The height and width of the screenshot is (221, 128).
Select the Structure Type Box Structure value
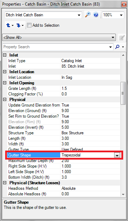90,133
